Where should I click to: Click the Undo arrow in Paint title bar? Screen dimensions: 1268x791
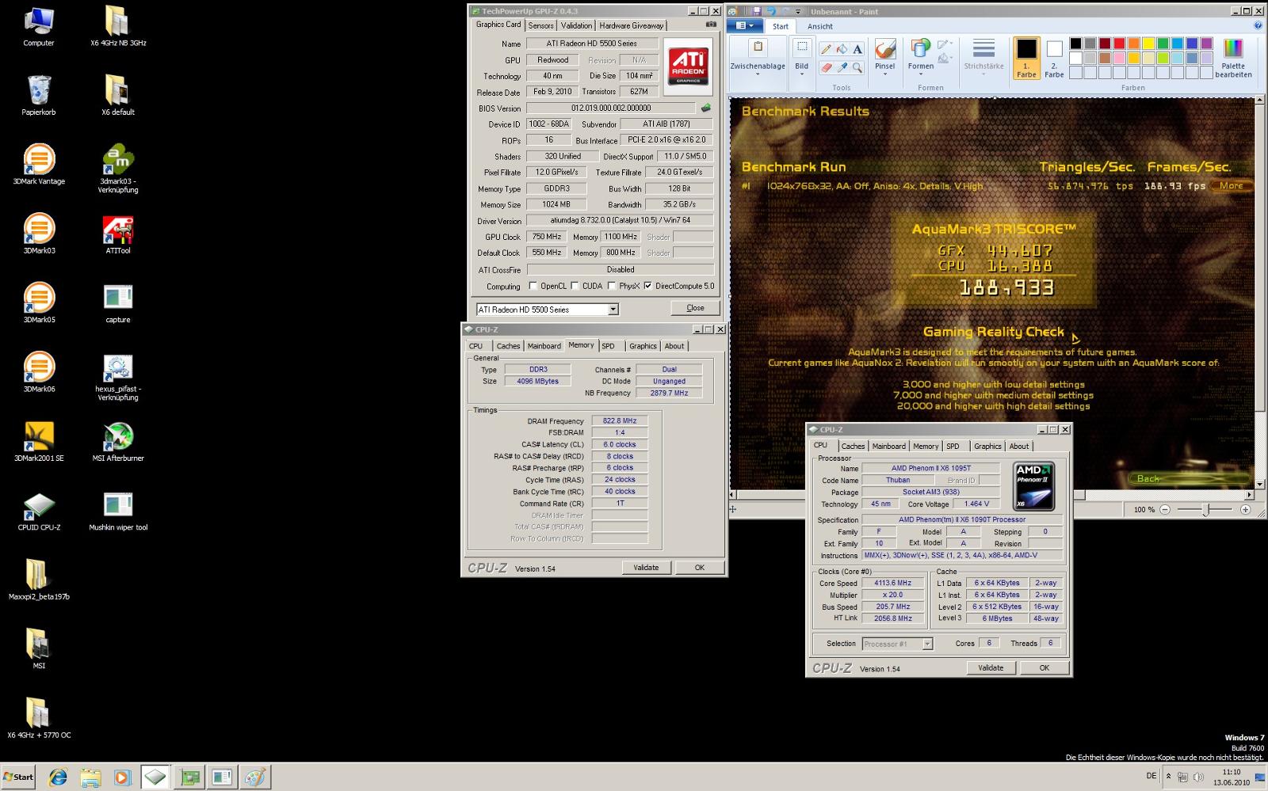pyautogui.click(x=770, y=11)
